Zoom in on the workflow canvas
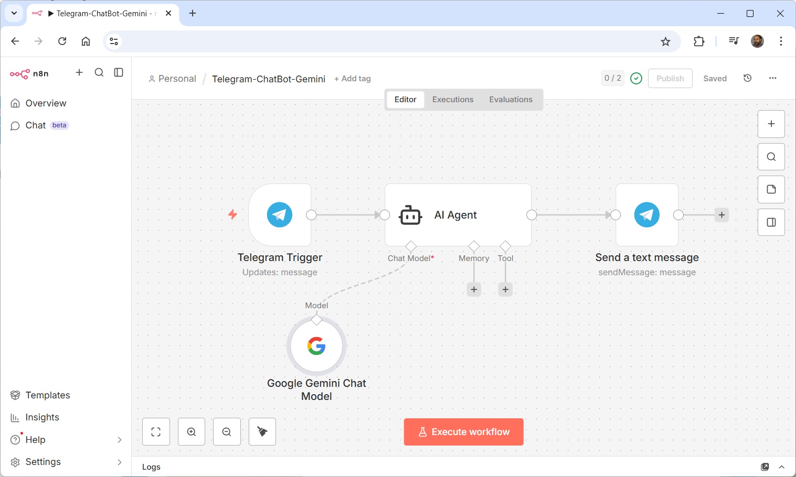 coord(192,432)
